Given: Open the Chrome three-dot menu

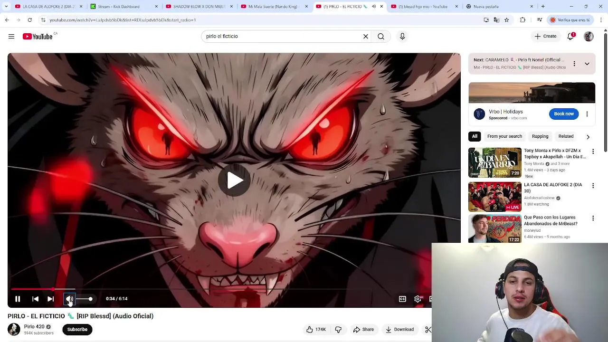Looking at the screenshot, I should point(601,20).
